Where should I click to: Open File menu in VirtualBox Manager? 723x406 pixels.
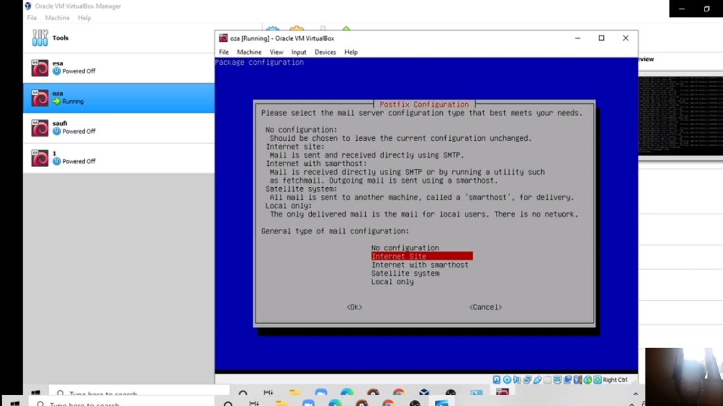[x=32, y=18]
